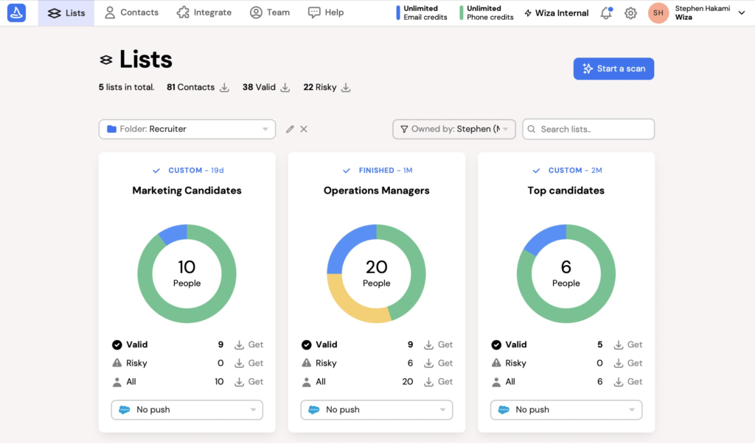755x443 pixels.
Task: Click the CUSTOM - 19d status label
Action: tap(195, 170)
